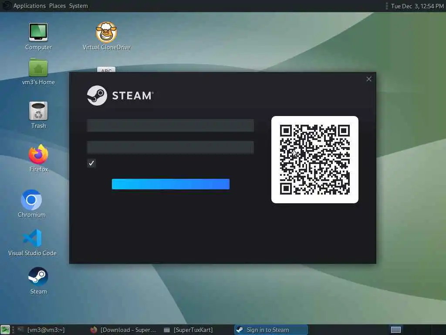Click the QR code in Steam sign-in
This screenshot has height=335, width=446.
pos(315,160)
